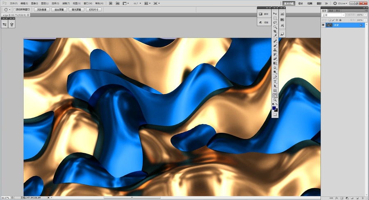This screenshot has height=200, width=369.
Task: Select the Horizontal Type tool
Action: [x=275, y=82]
